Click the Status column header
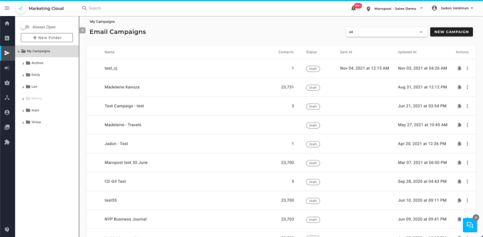Viewport: 483px width, 237px height. click(311, 52)
